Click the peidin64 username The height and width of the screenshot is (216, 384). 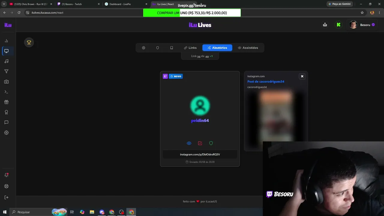tap(200, 121)
